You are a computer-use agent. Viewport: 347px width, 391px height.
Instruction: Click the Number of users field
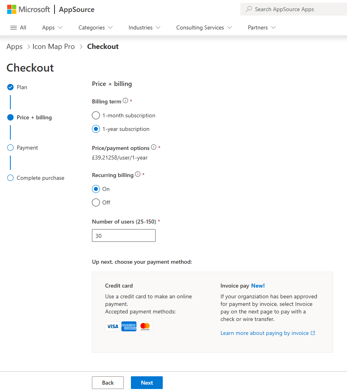click(124, 235)
